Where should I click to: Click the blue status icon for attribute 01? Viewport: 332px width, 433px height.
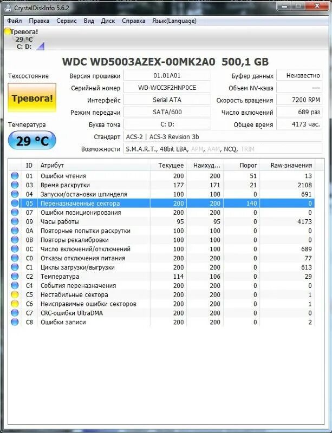(x=15, y=175)
